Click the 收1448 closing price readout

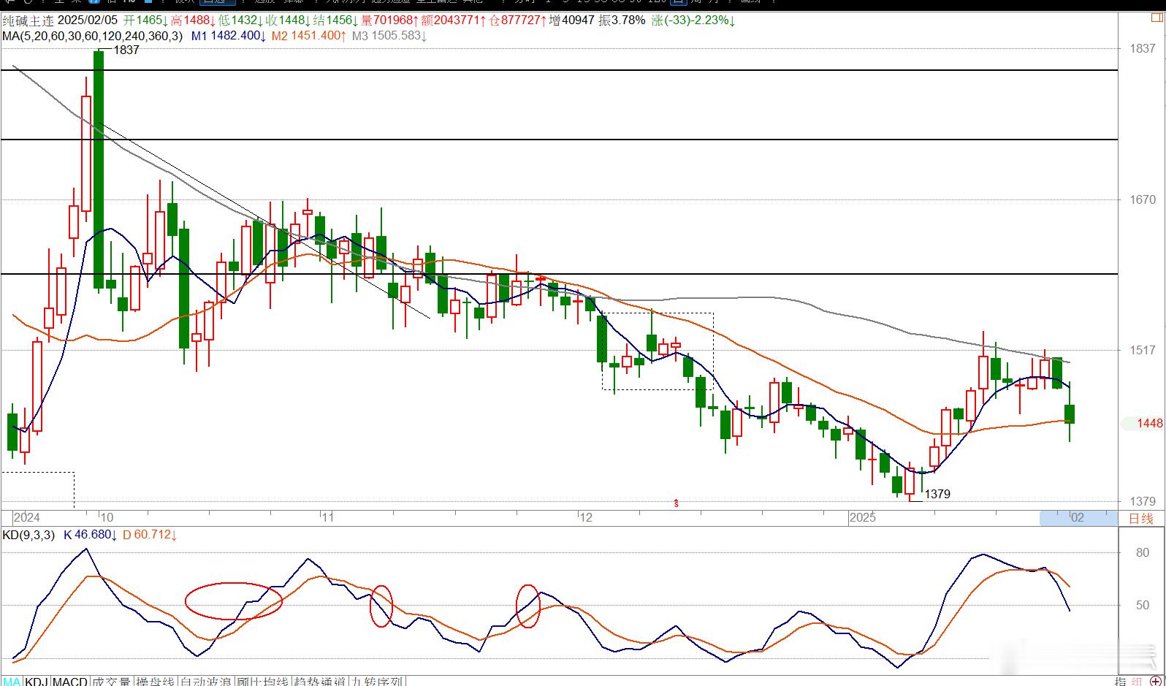pos(286,20)
